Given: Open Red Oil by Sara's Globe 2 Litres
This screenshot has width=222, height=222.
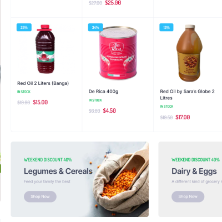Looking at the screenshot, I should pos(187,95).
